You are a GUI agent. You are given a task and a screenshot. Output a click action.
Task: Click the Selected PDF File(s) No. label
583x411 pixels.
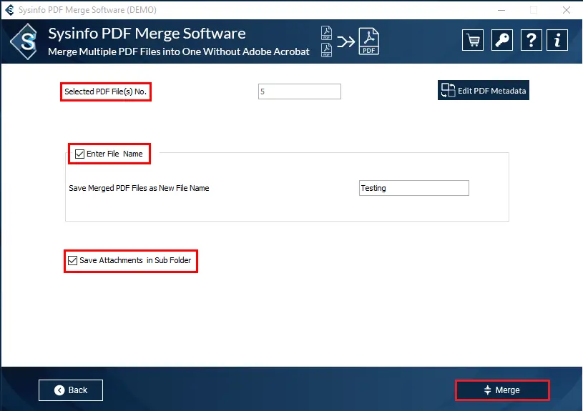click(106, 91)
